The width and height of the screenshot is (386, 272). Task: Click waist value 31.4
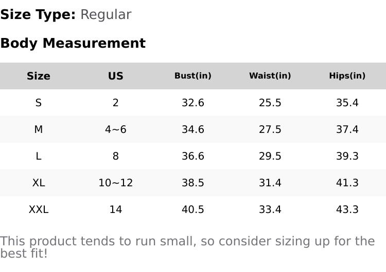270,183
